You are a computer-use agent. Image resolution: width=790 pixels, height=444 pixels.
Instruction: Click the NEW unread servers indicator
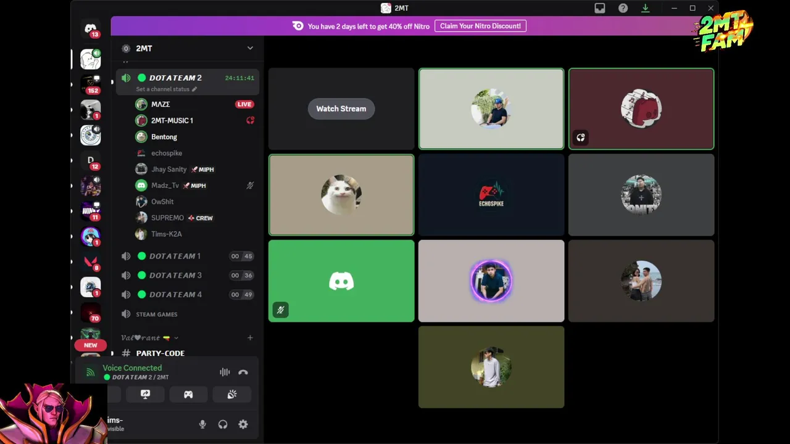pyautogui.click(x=91, y=345)
